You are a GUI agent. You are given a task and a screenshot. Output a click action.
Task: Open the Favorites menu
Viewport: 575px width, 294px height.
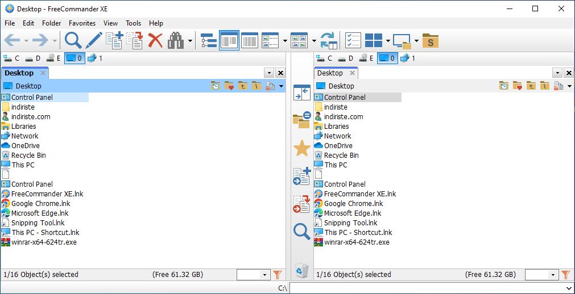pyautogui.click(x=82, y=23)
